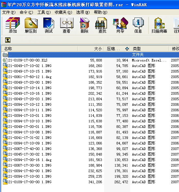This screenshot has height=192, width=179.
Task: Open the 文件(F) menu
Action: [9, 12]
